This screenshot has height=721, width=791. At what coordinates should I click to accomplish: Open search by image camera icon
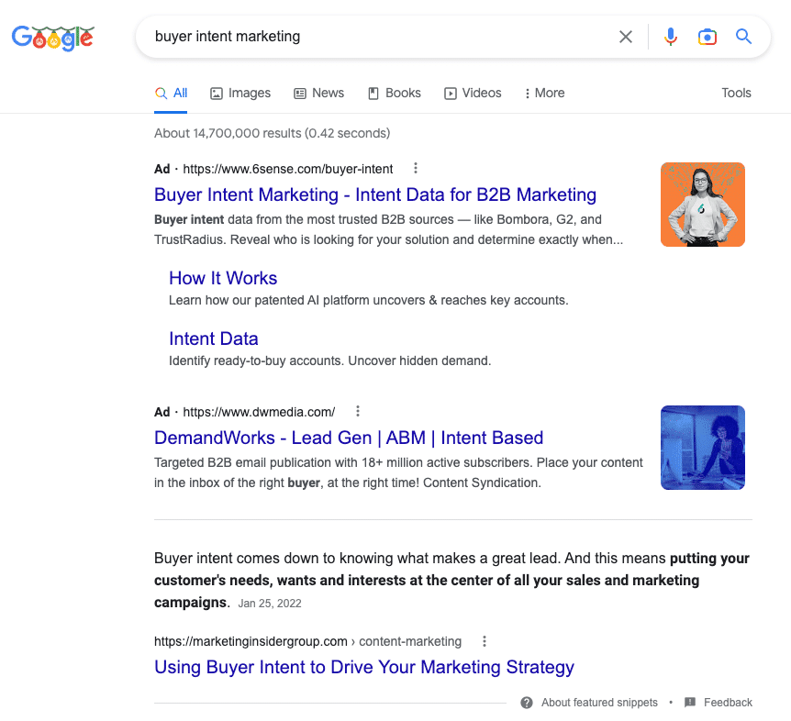tap(707, 37)
